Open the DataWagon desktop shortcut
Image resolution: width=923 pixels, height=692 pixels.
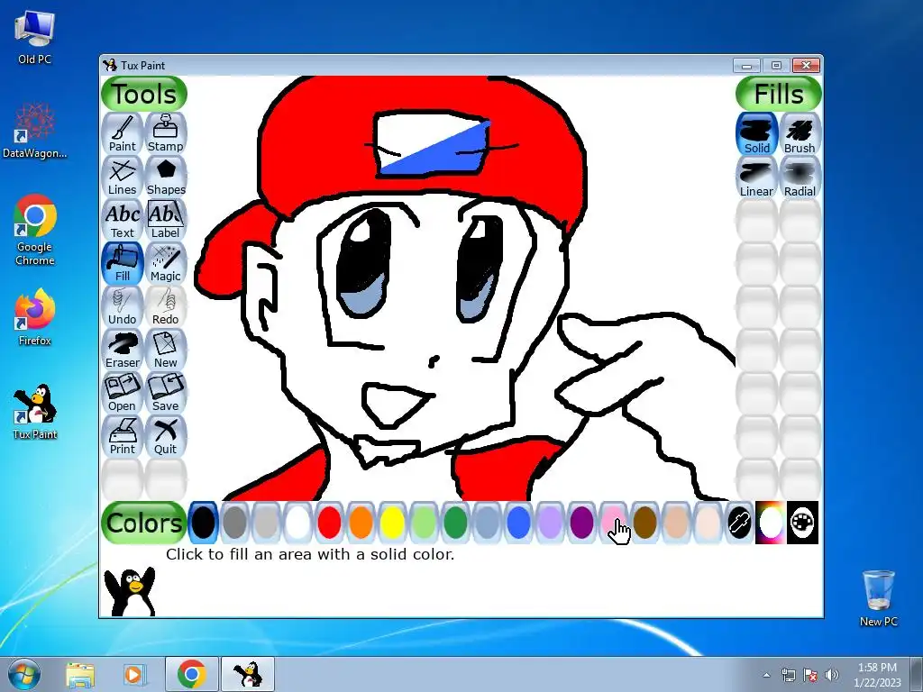(35, 130)
